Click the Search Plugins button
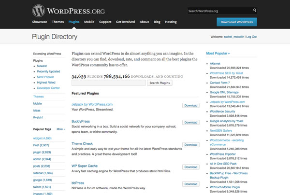290x195 pixels. (159, 83)
